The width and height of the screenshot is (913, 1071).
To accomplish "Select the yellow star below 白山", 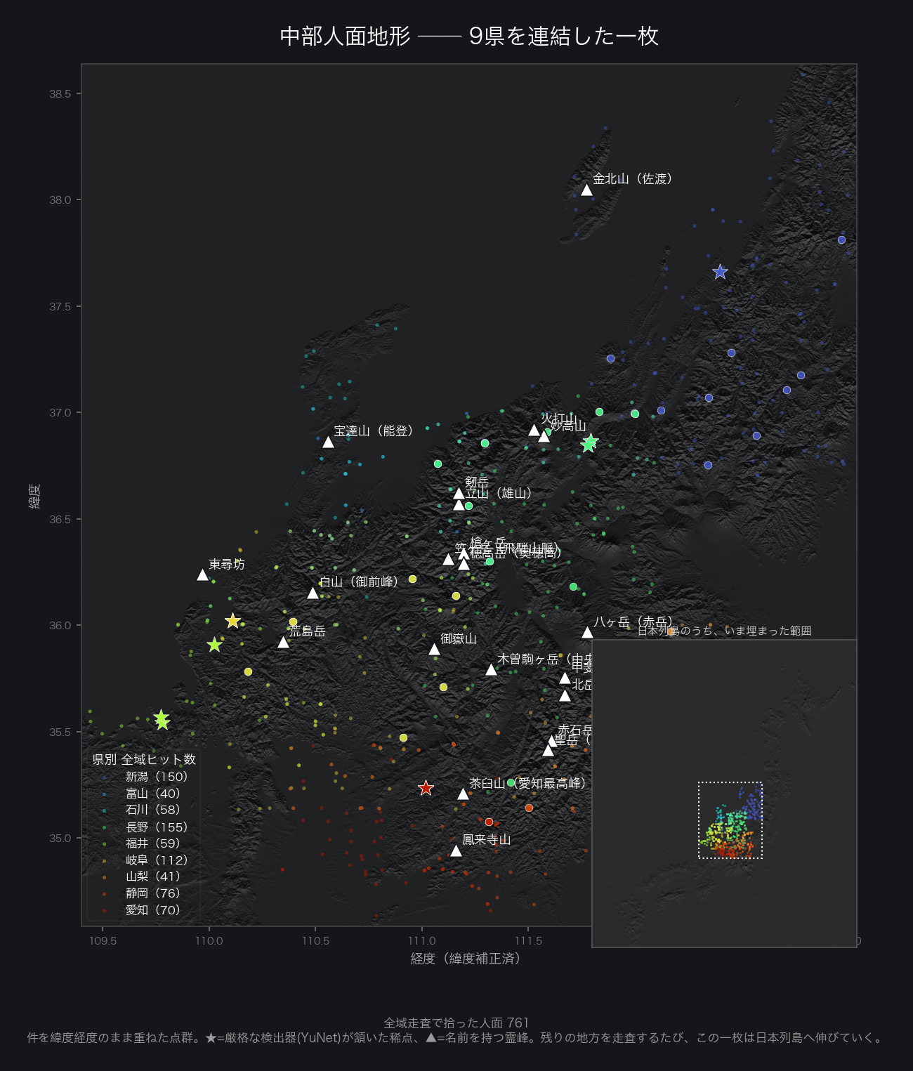I will coord(233,621).
